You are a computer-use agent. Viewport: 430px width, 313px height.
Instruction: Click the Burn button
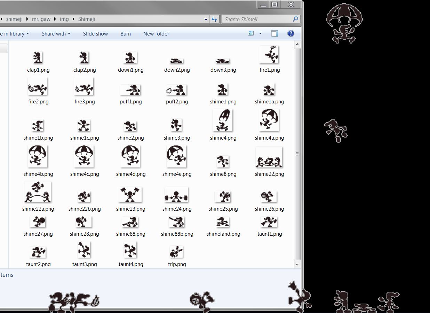(x=126, y=33)
